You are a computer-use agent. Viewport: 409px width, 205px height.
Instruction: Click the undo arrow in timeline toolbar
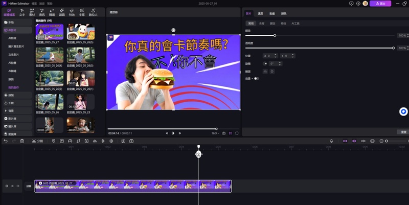6,141
